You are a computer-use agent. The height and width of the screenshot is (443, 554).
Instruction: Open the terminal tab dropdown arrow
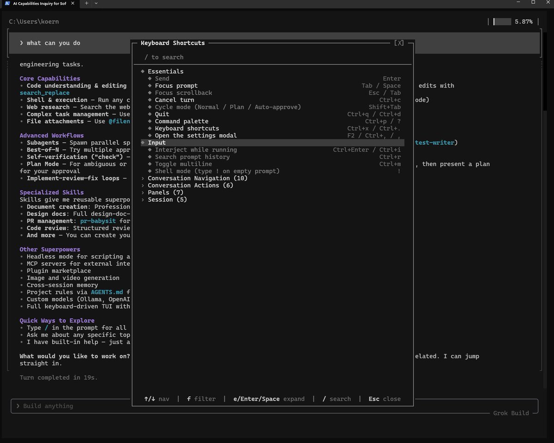(96, 3)
